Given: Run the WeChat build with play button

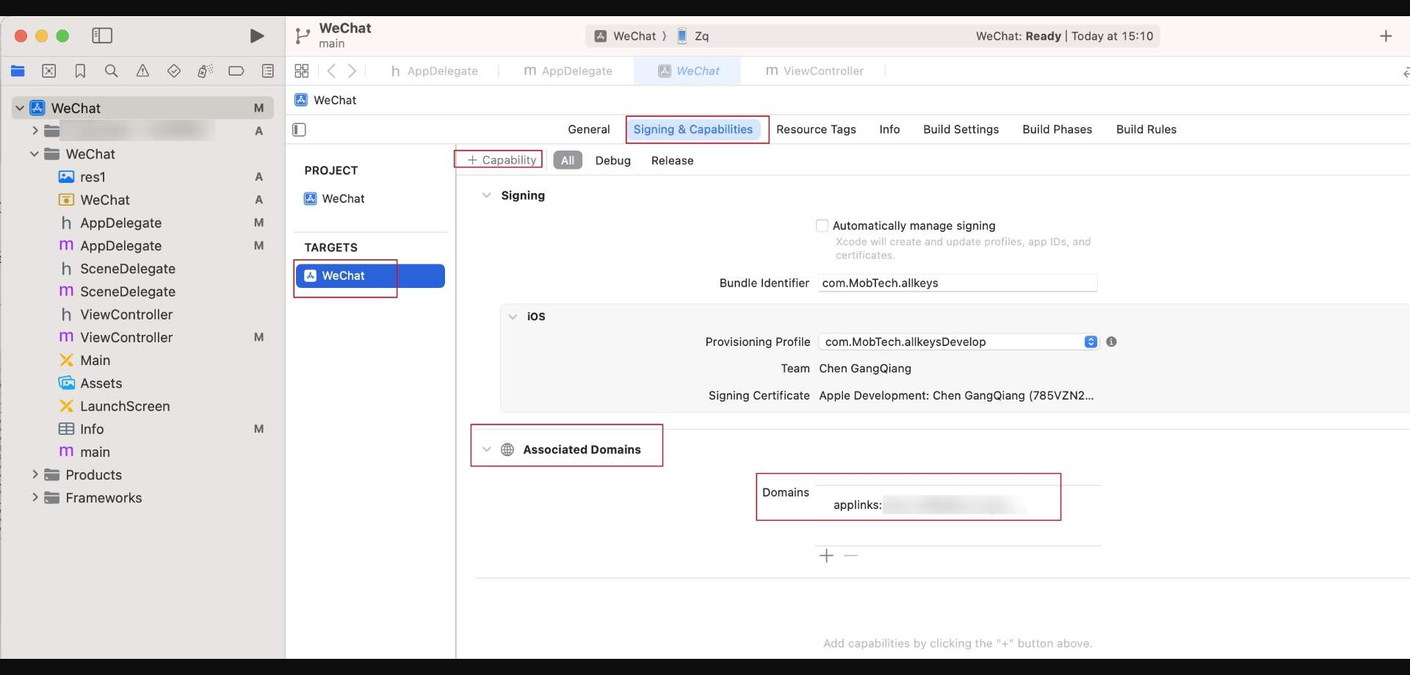Looking at the screenshot, I should coord(256,36).
